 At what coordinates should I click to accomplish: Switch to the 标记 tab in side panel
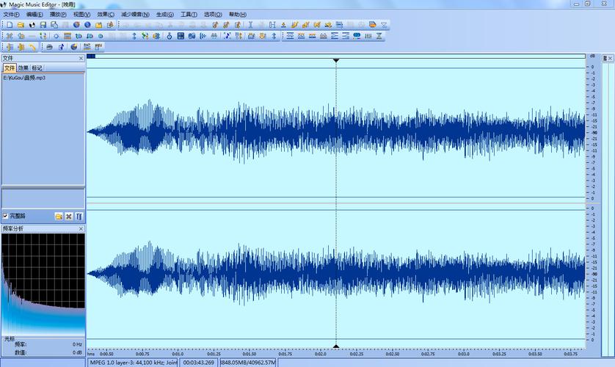pyautogui.click(x=37, y=68)
